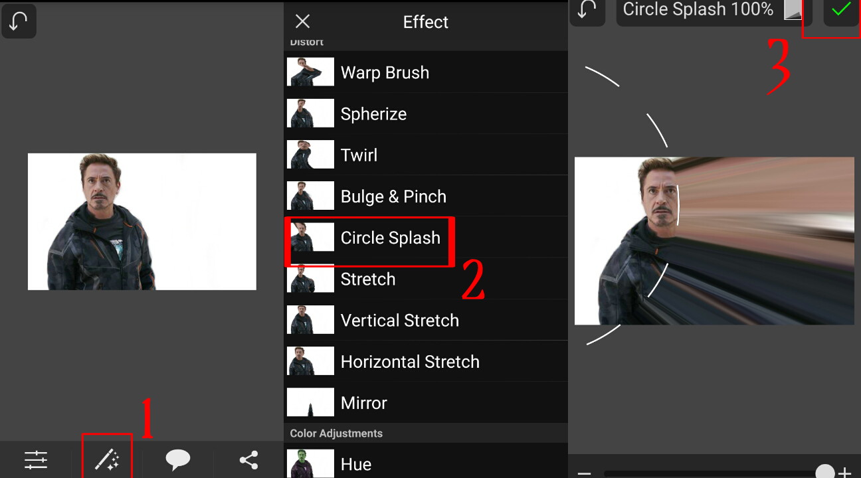The height and width of the screenshot is (478, 861).
Task: Increase effect strength with plus button
Action: pos(844,472)
